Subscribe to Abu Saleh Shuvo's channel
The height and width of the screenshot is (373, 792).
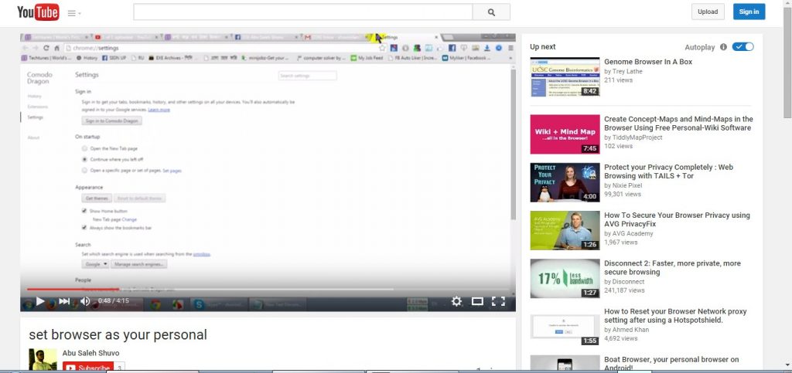pos(88,368)
